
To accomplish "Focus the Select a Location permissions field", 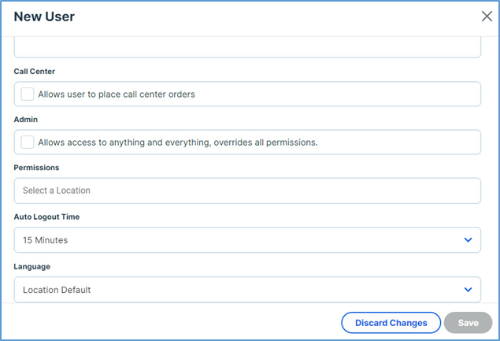I will (x=247, y=191).
